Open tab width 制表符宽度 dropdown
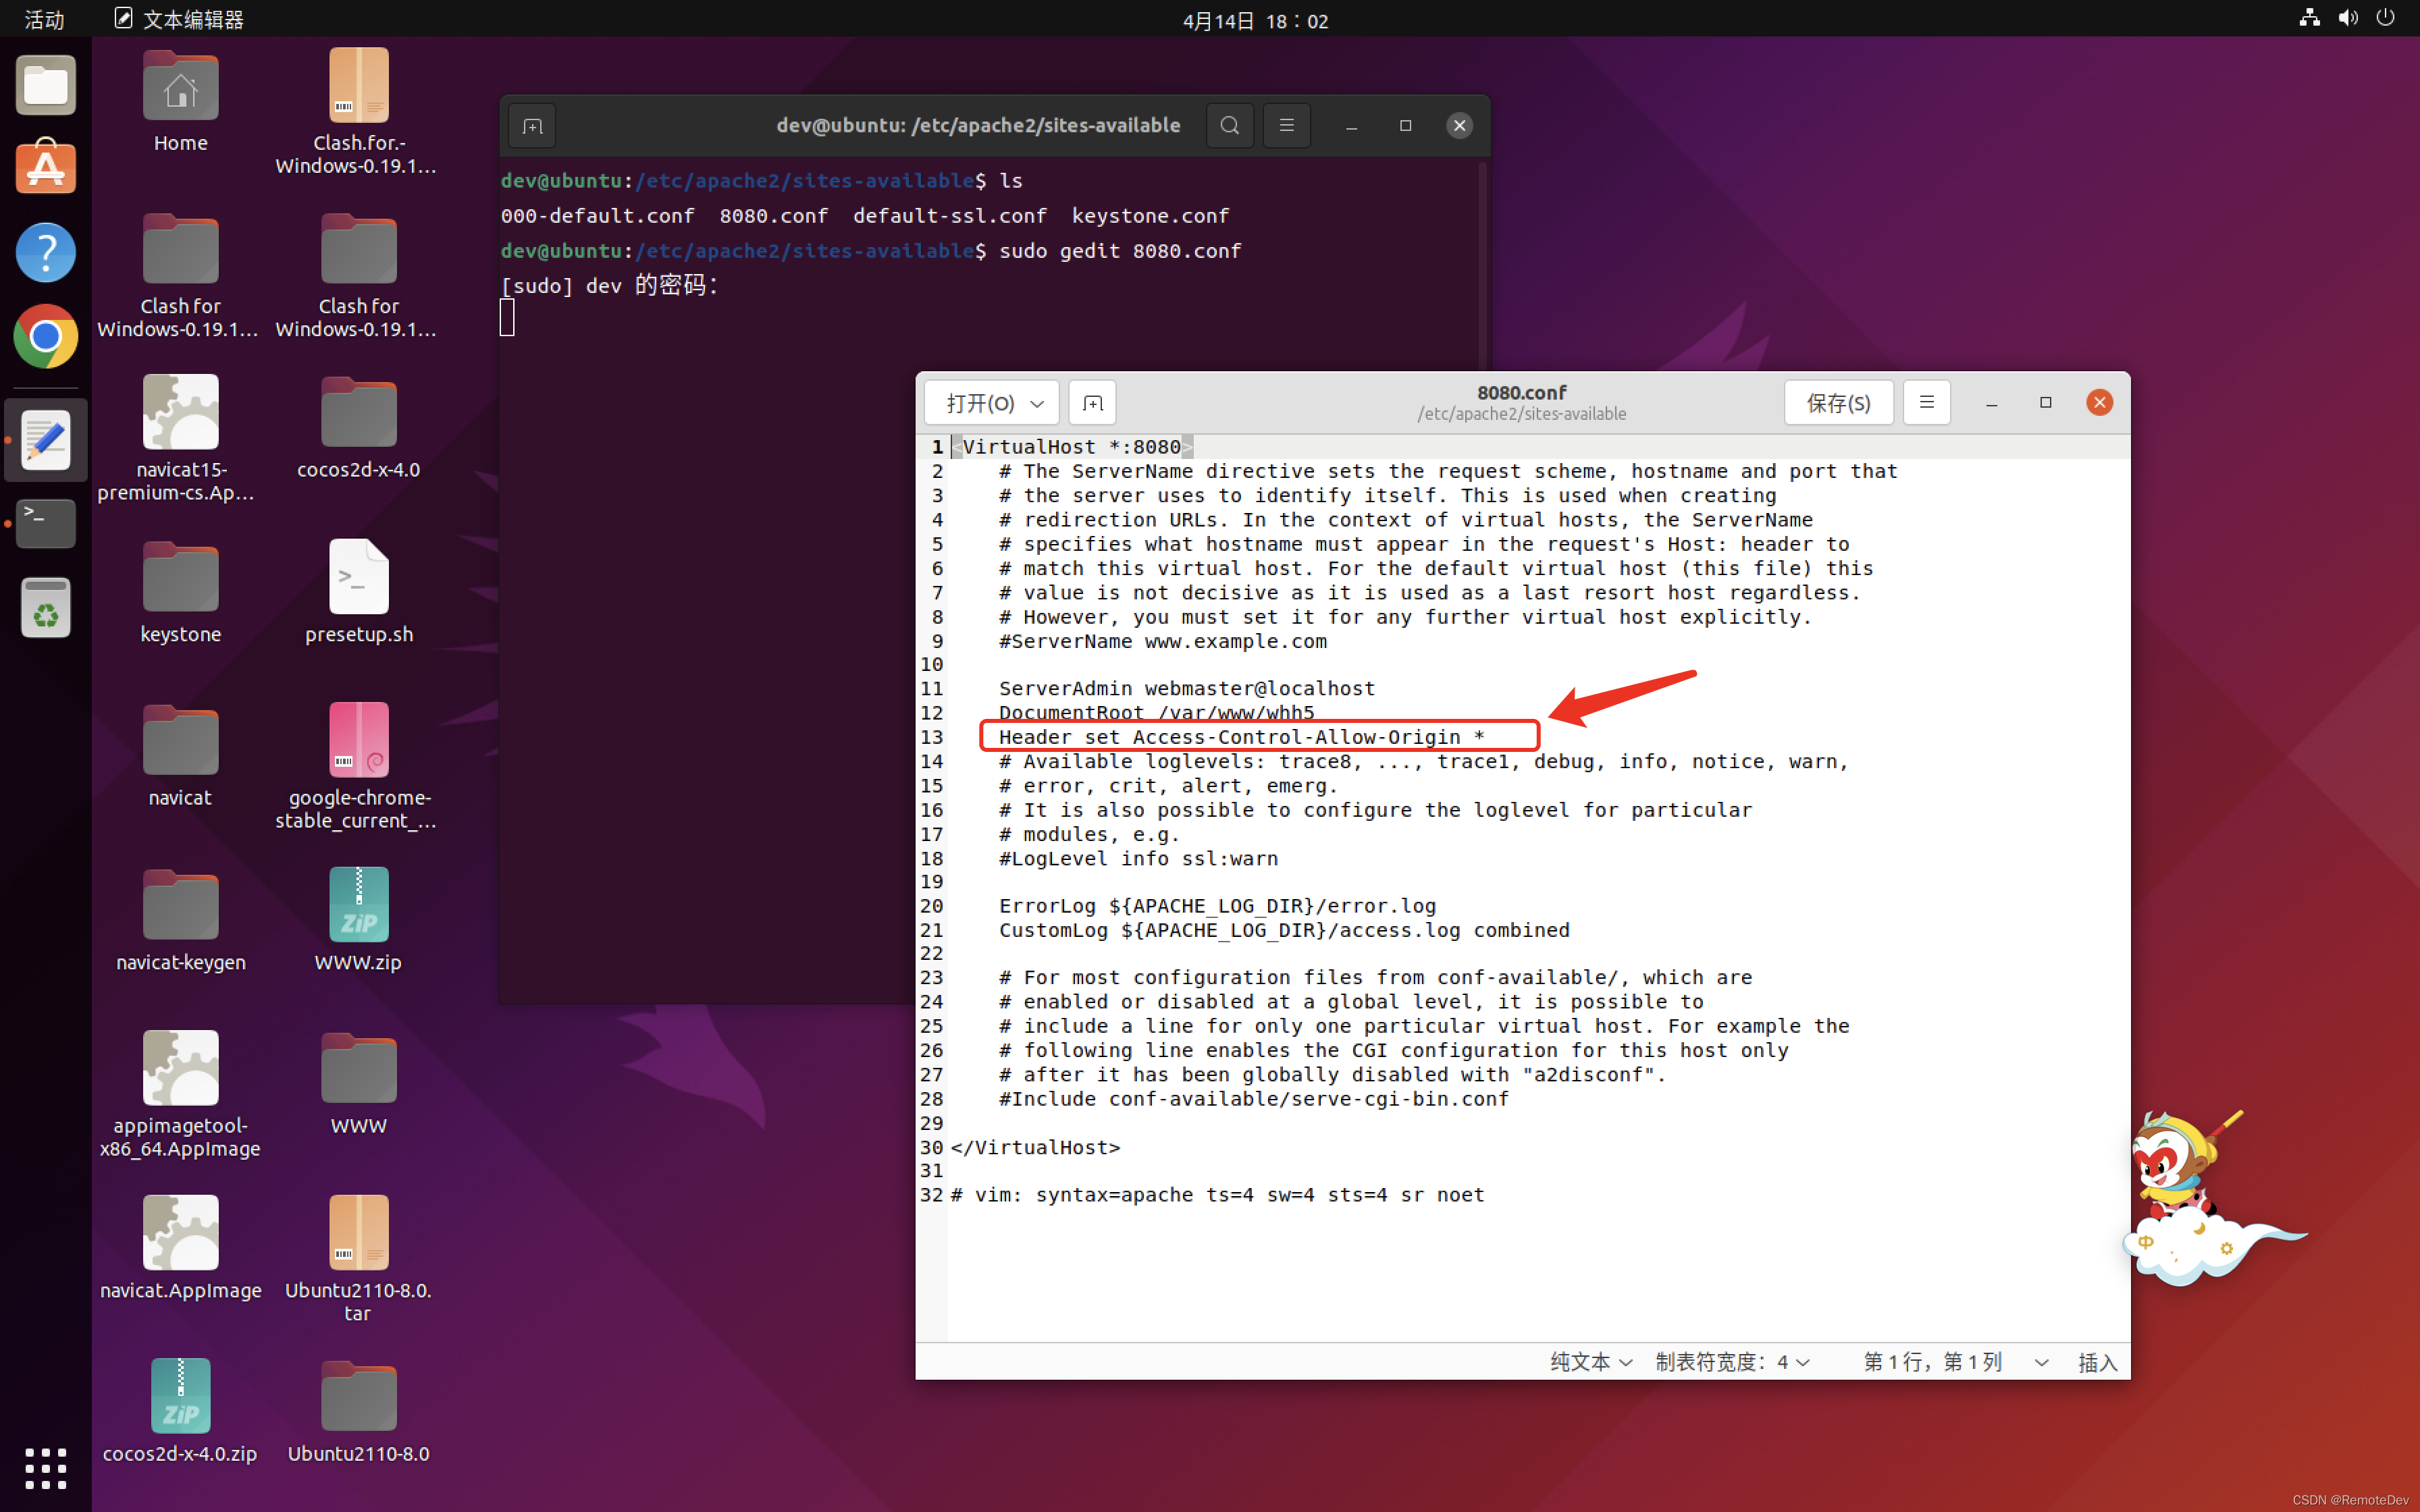 coord(1732,1362)
